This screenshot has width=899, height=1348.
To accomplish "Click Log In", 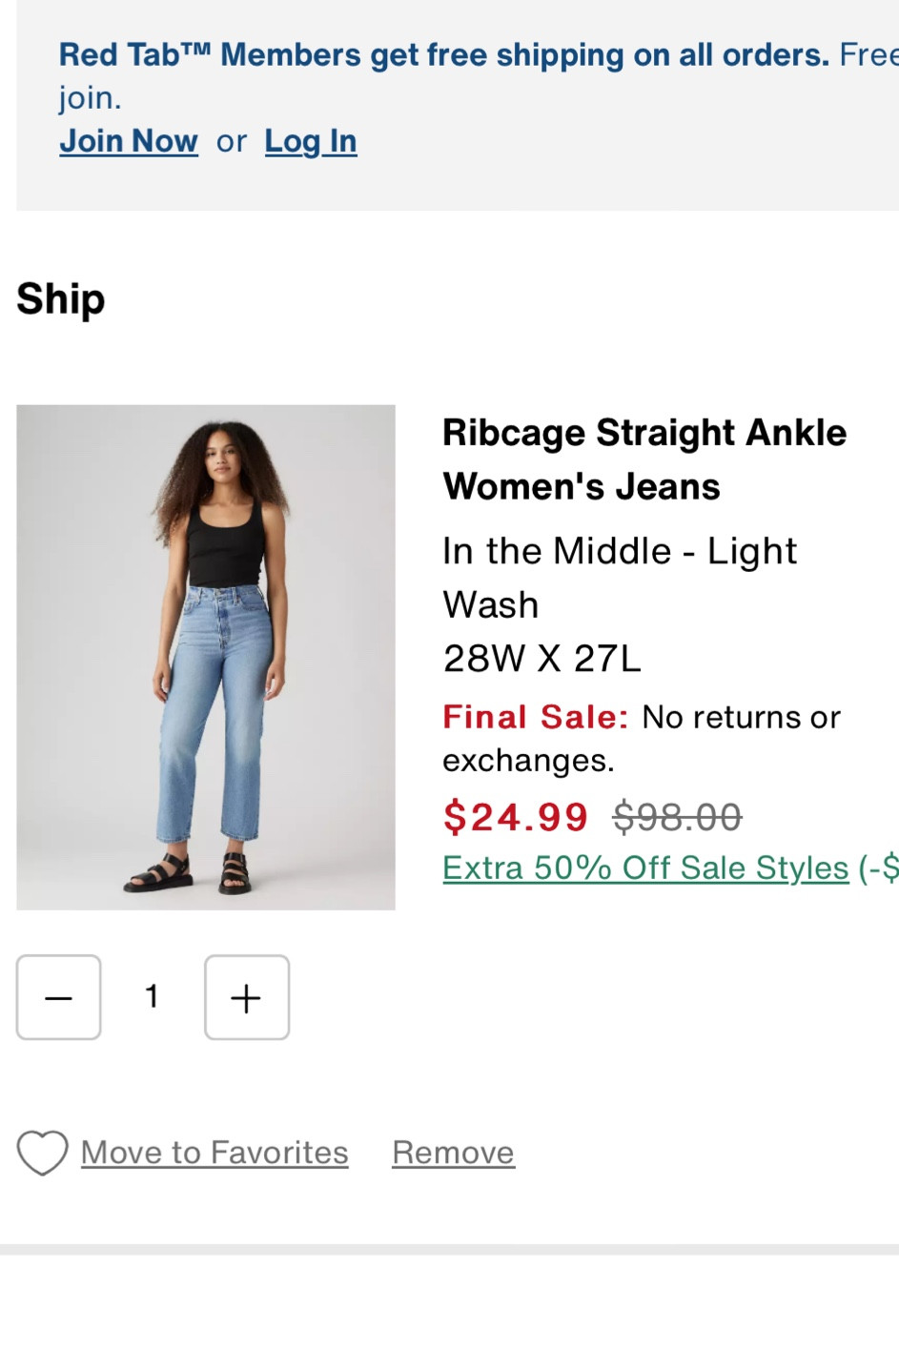I will click(x=311, y=140).
